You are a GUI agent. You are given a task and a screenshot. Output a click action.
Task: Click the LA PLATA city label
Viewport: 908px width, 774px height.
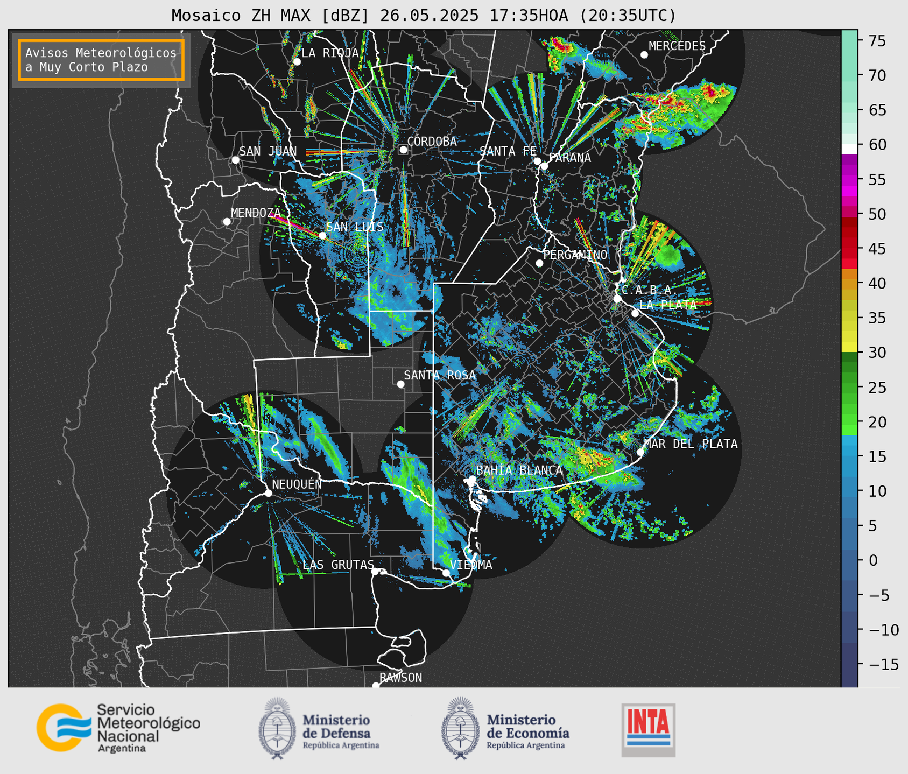668,305
